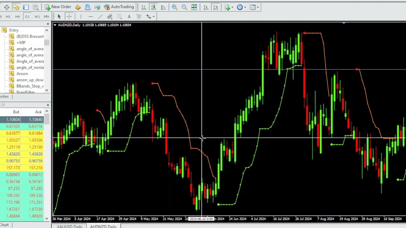Switch chart to line chart mode
Viewport: 406px width, 228px height.
point(163,7)
